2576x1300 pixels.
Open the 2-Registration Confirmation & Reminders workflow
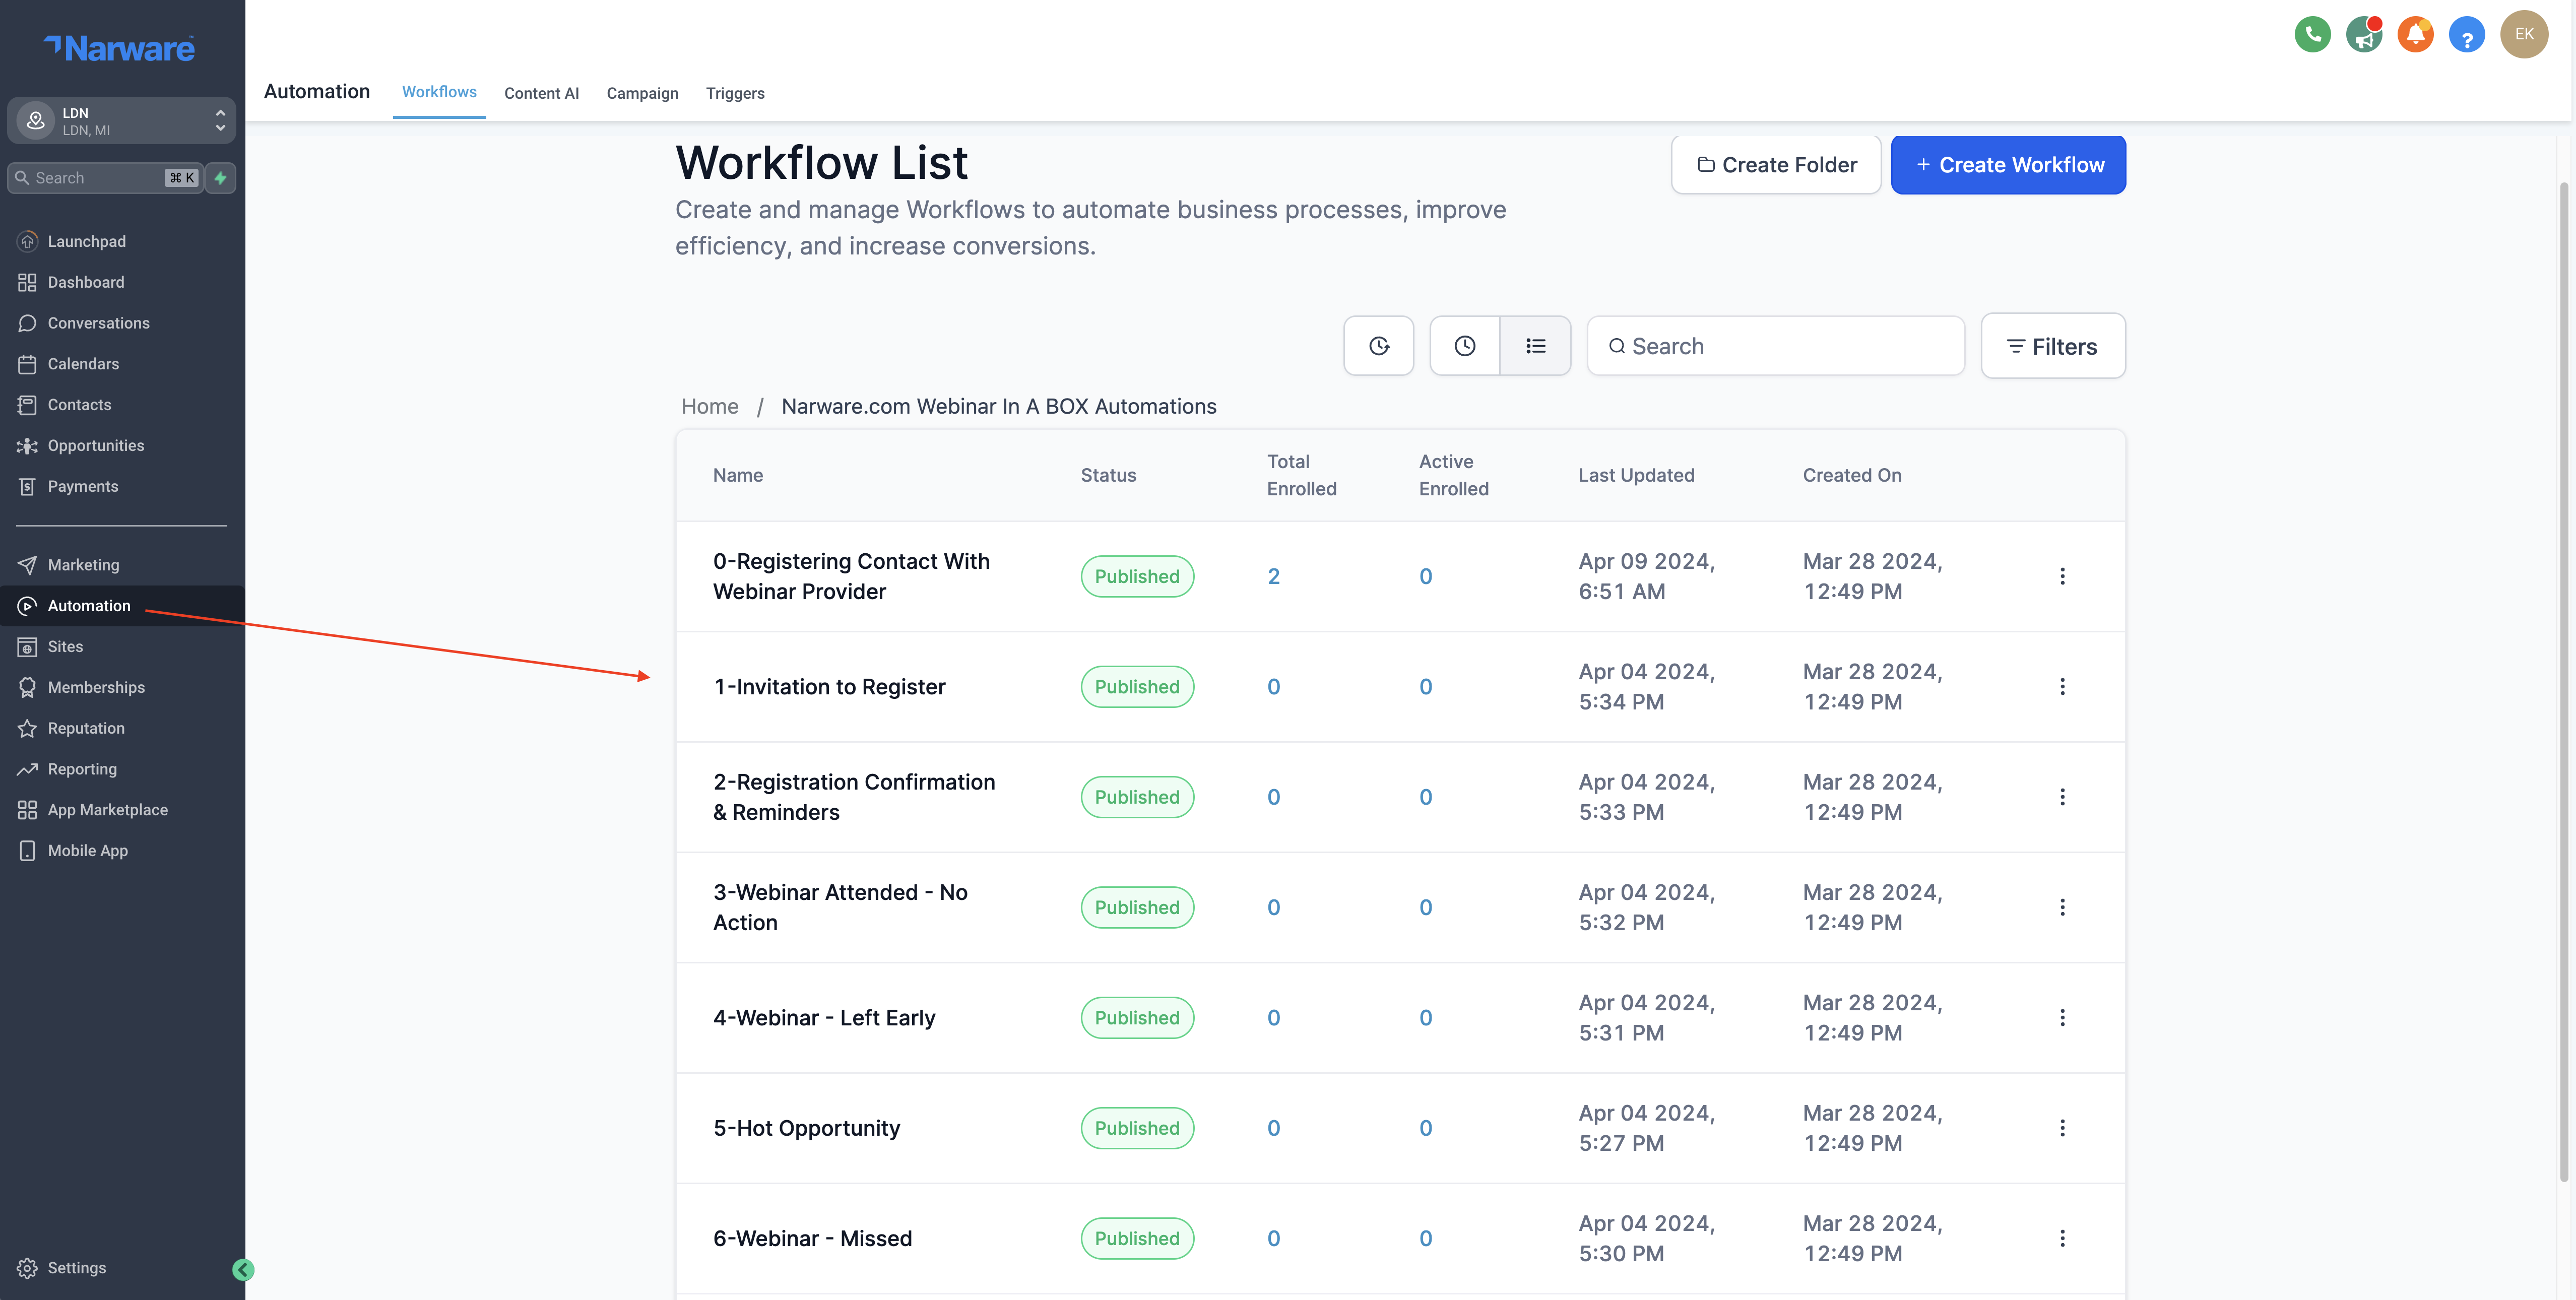854,797
